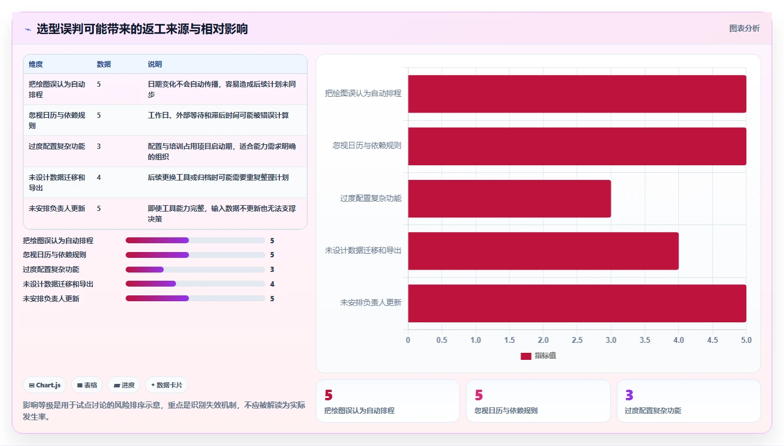Click the 指标值 legend text

coord(545,356)
